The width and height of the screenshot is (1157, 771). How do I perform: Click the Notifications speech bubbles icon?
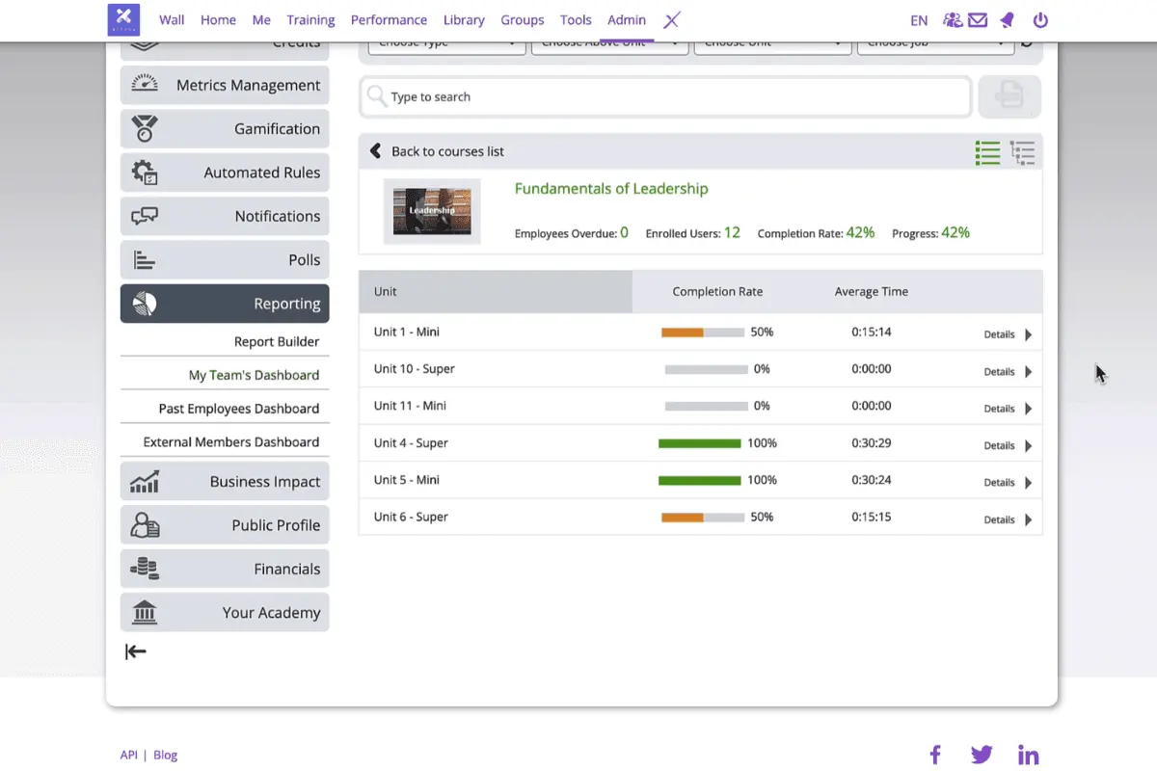pos(144,216)
